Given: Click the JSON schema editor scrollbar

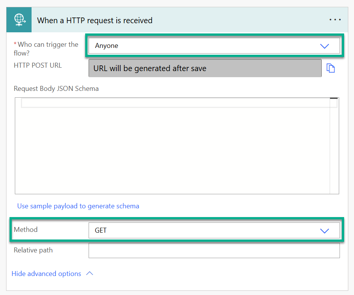Looking at the screenshot, I should coord(334,146).
